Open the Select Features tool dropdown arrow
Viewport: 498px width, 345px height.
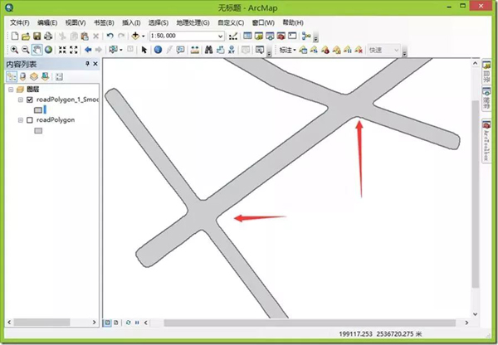coord(121,50)
